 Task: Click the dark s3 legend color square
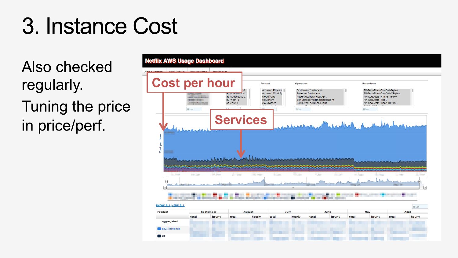pos(159,236)
